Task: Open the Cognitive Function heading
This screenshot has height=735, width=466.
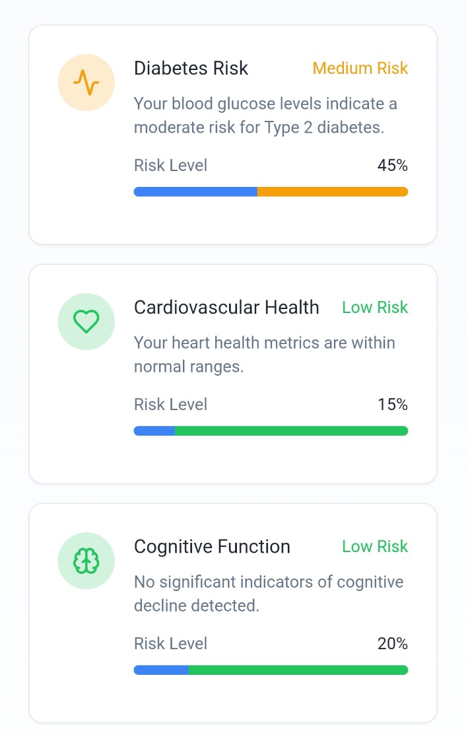Action: coord(212,547)
